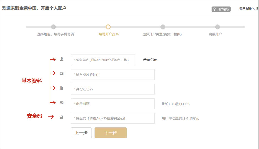Image resolution: width=259 pixels, height=149 pixels.
Task: Click the step circle above 填写开户资料
Action: 108,27
